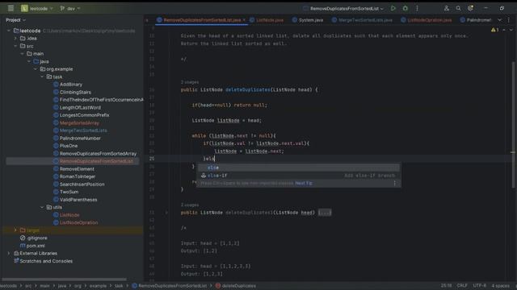Collapse the java folder

point(29,61)
